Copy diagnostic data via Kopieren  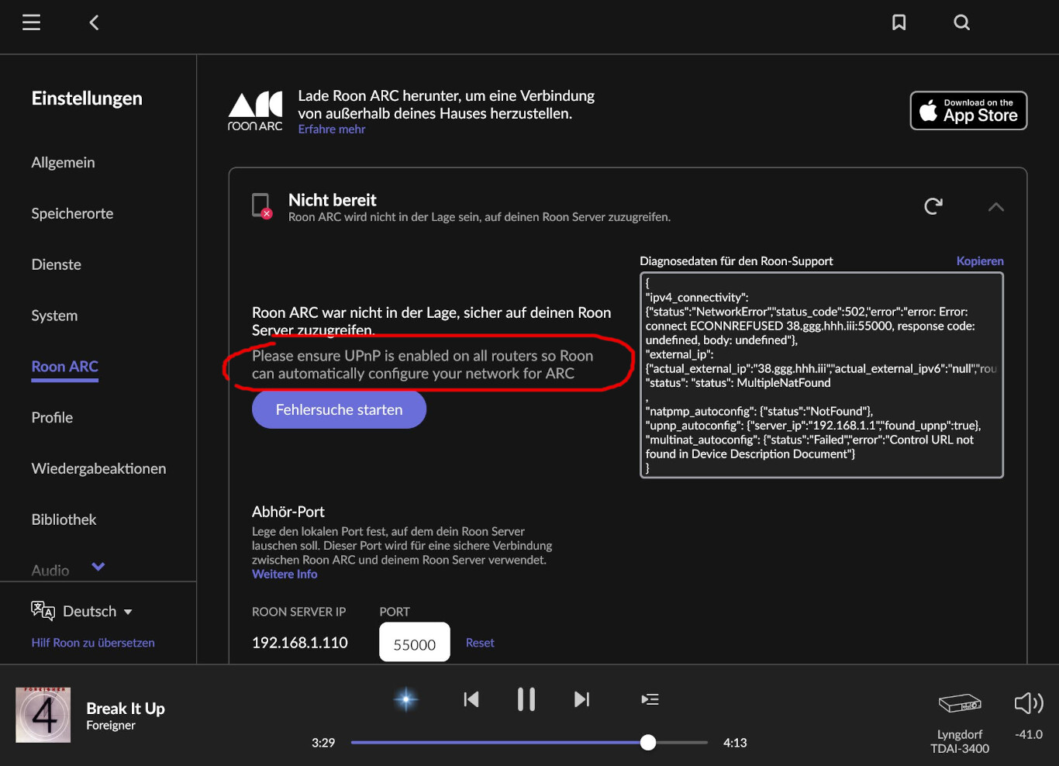(979, 261)
